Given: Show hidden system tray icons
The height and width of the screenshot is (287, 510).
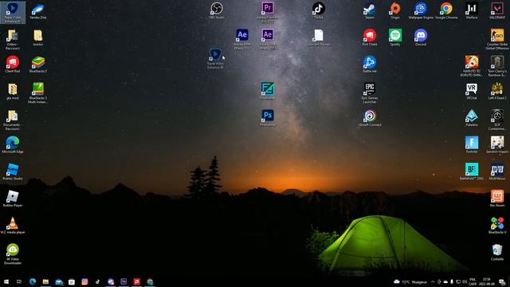Looking at the screenshot, I should (x=433, y=281).
